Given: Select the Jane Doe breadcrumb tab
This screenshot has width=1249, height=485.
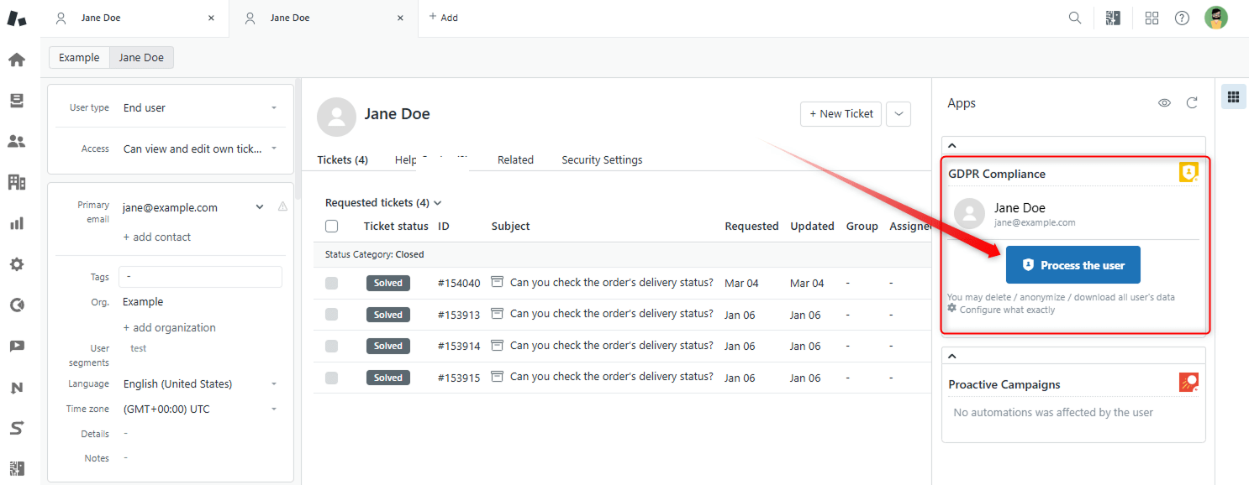Looking at the screenshot, I should 141,57.
